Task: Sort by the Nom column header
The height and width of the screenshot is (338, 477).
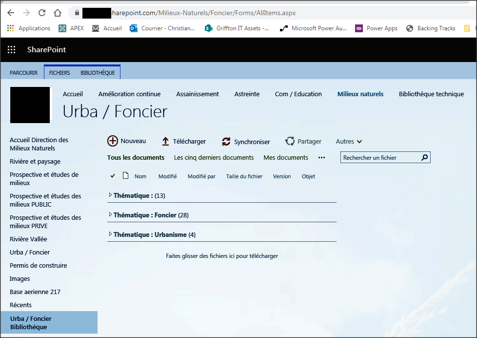Action: point(140,176)
